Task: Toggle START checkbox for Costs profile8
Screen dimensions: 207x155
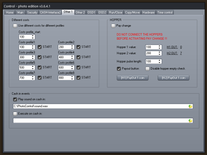Action: click(78, 78)
